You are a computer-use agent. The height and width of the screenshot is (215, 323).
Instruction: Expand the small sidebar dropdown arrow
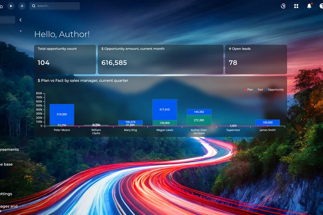click(x=21, y=31)
